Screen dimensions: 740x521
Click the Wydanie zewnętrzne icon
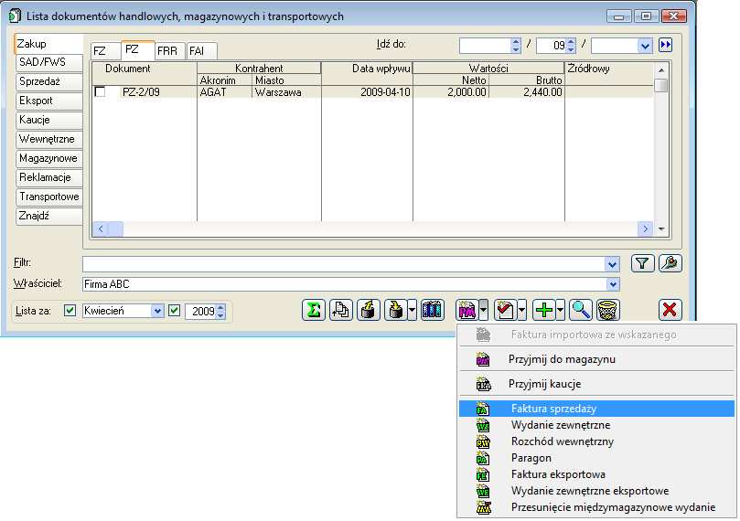[483, 425]
